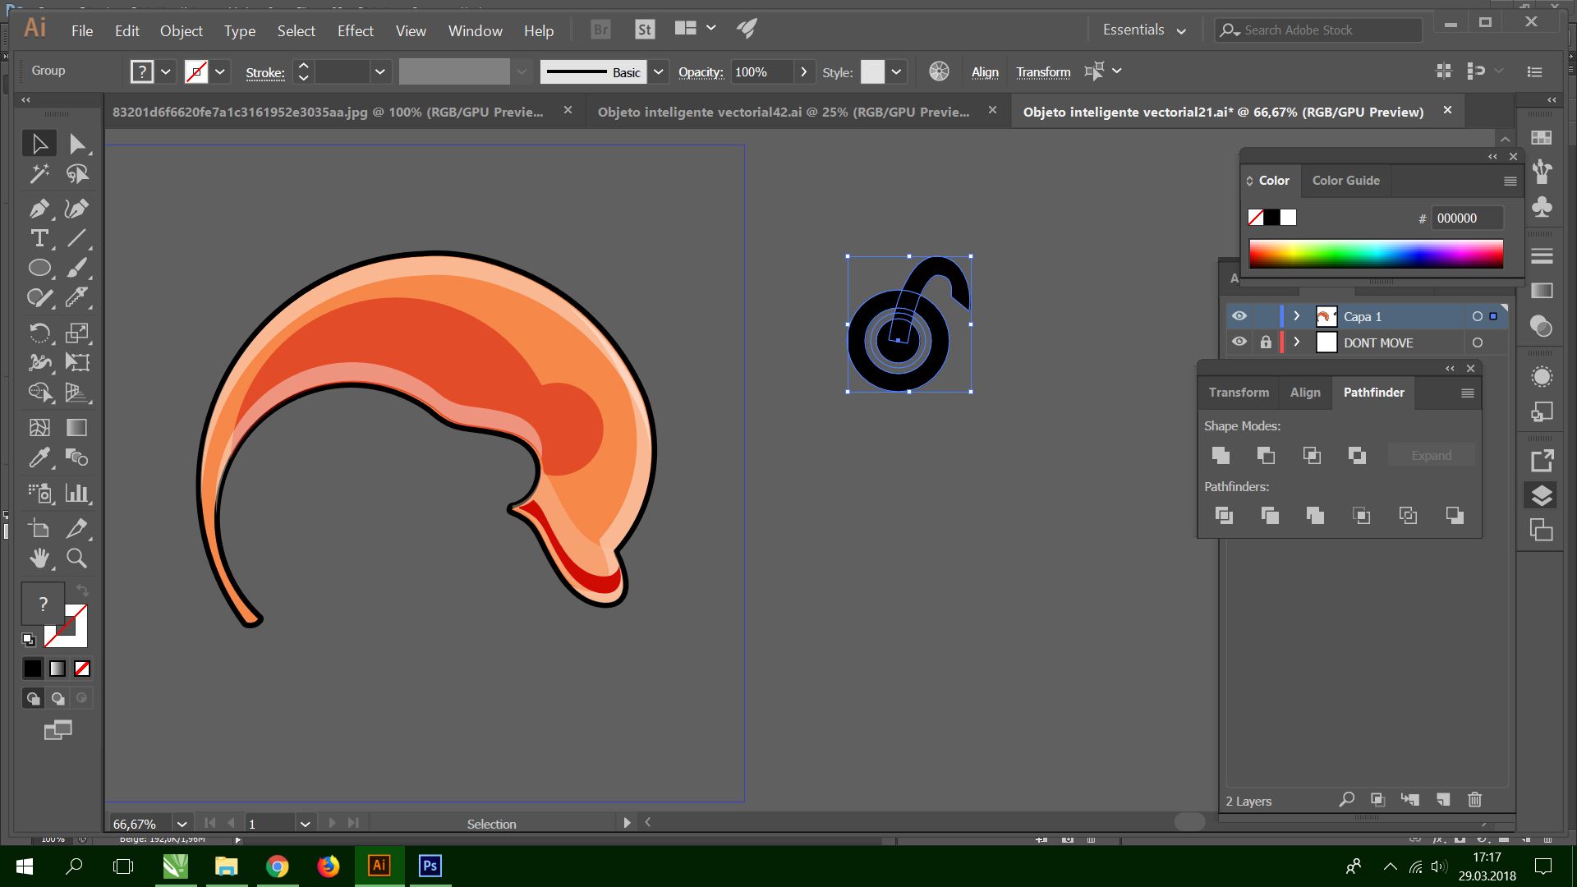Expand the Capa 1 layer
This screenshot has height=887, width=1577.
[x=1297, y=316]
